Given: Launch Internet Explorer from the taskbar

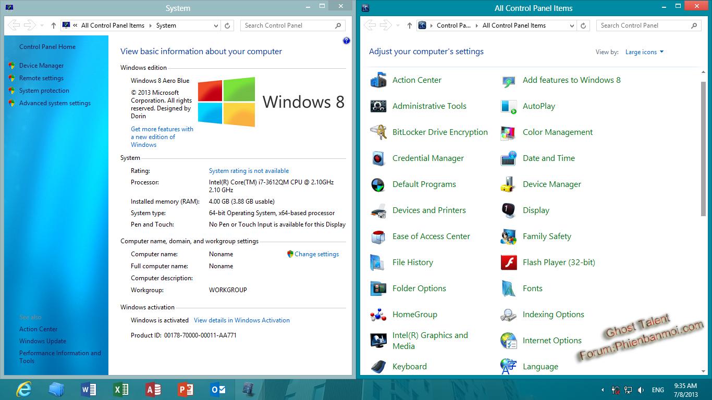Looking at the screenshot, I should 24,389.
